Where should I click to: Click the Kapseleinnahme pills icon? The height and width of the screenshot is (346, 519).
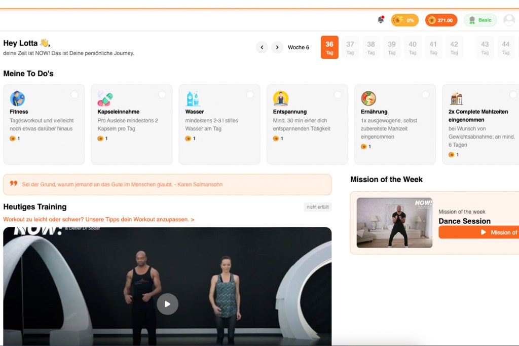tap(105, 98)
